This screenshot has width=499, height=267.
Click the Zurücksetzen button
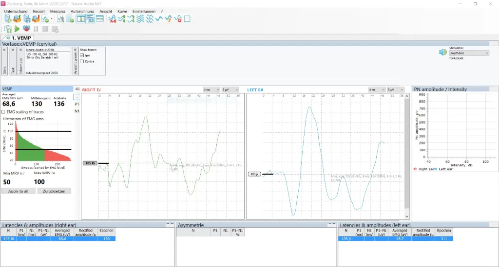tap(54, 191)
